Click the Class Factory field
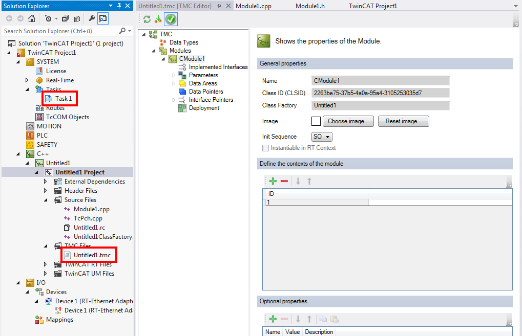Screen dimensions: 522x336 (x=381, y=105)
